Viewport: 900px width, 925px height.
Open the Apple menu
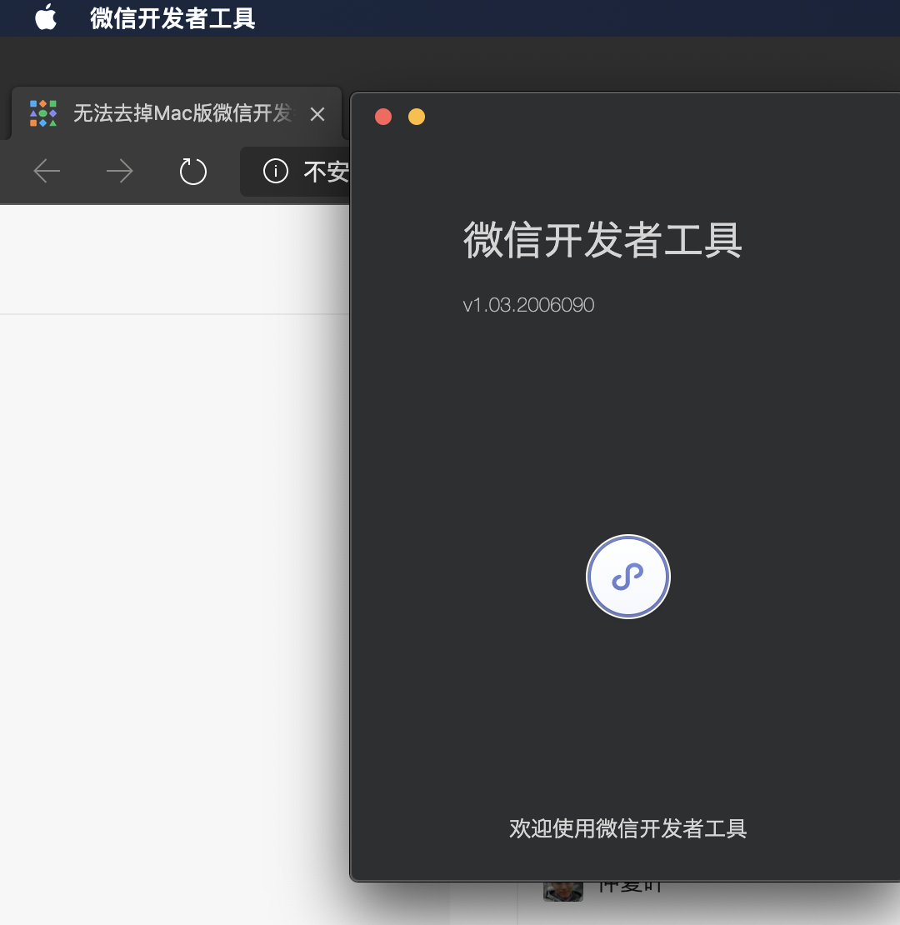pos(46,17)
